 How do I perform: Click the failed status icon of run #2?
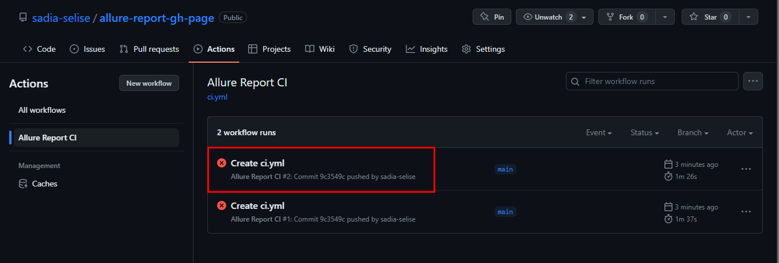pos(222,163)
